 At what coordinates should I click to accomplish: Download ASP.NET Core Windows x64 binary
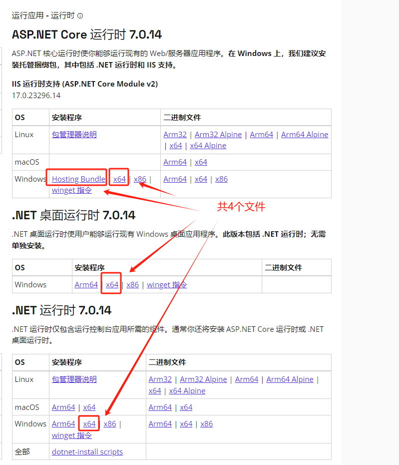click(201, 179)
